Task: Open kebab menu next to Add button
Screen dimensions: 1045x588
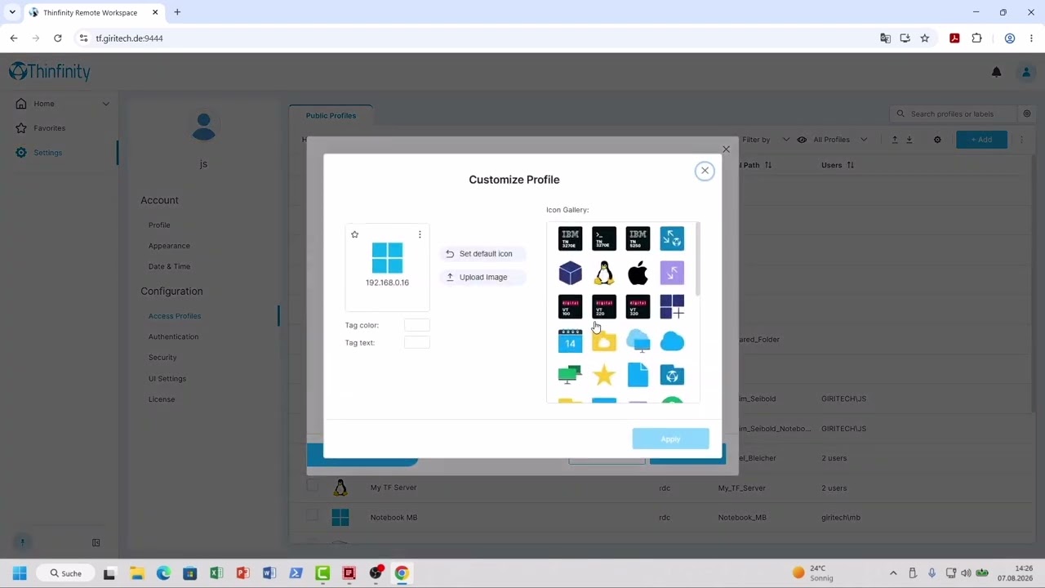Action: [1021, 140]
